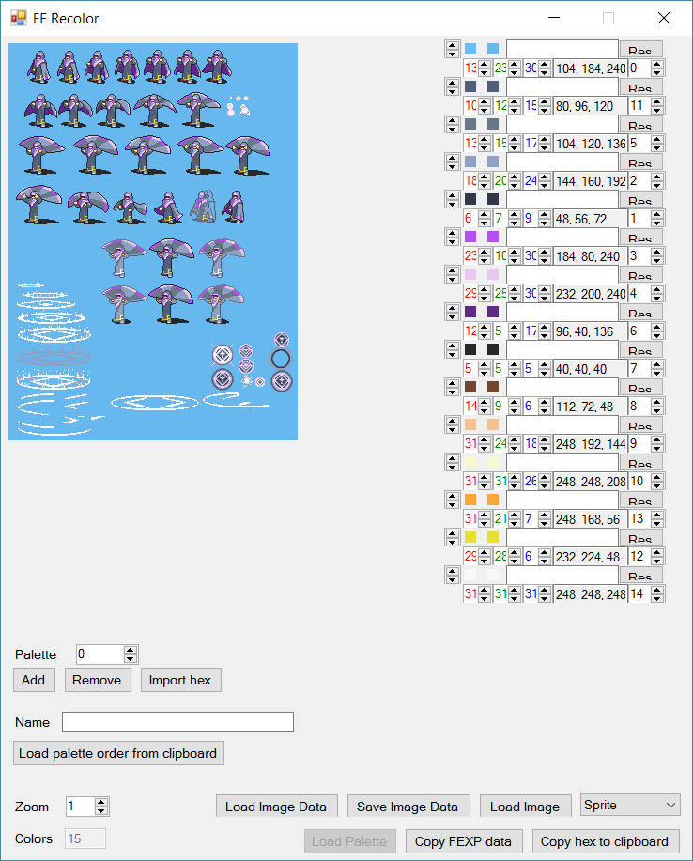
Task: Click the Remove palette button
Action: (98, 680)
